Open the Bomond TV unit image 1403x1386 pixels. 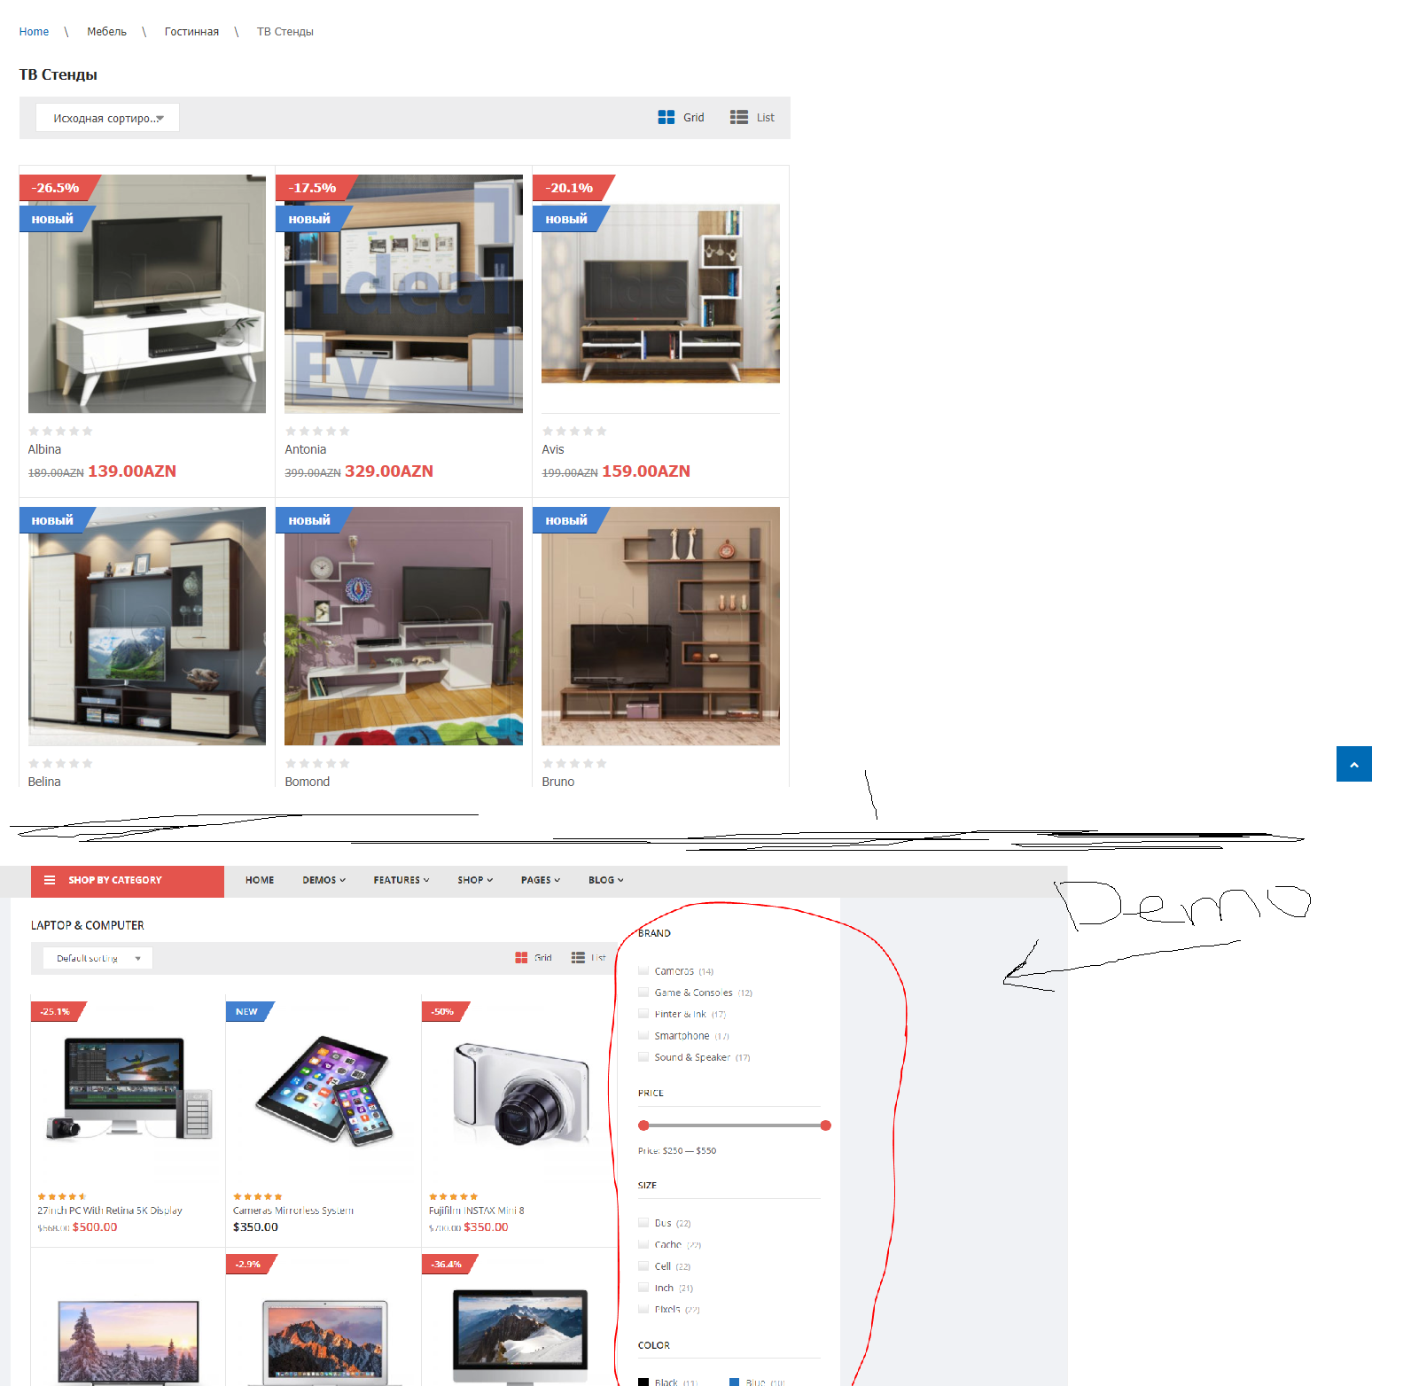403,626
